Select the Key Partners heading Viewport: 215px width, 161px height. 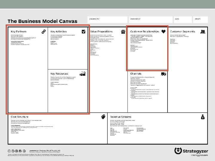[x=19, y=32]
